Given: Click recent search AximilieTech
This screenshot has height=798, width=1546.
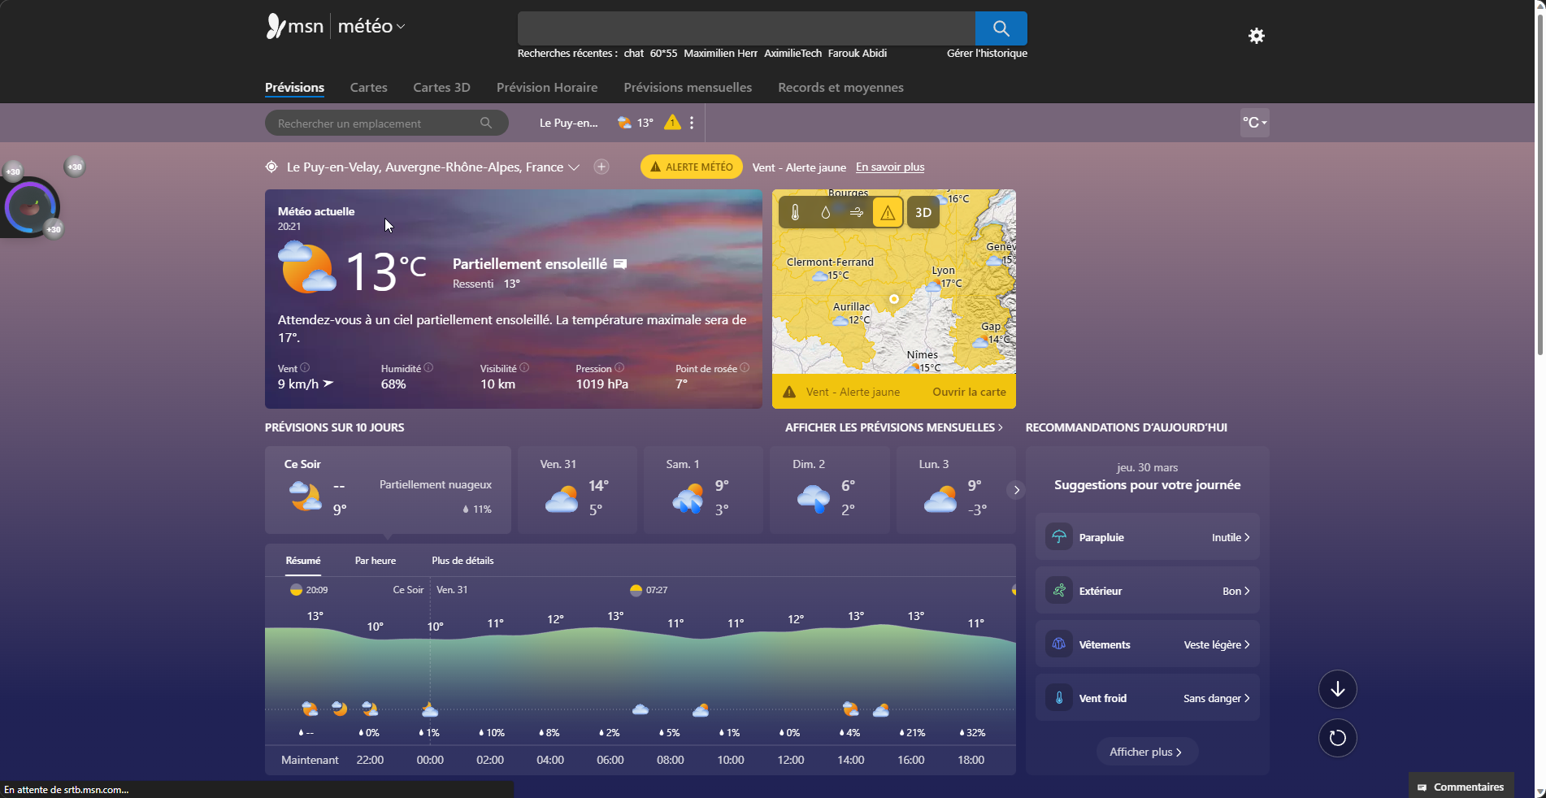Looking at the screenshot, I should 793,53.
